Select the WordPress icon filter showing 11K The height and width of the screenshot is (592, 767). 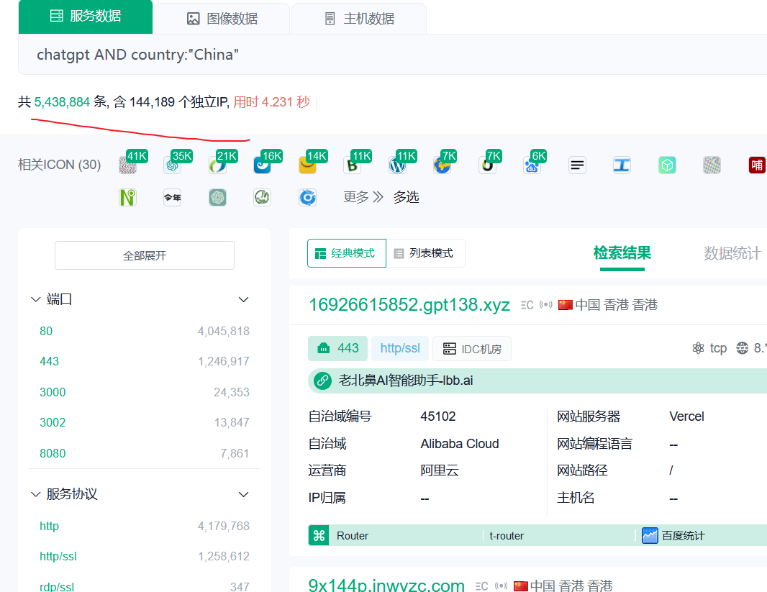(x=397, y=165)
